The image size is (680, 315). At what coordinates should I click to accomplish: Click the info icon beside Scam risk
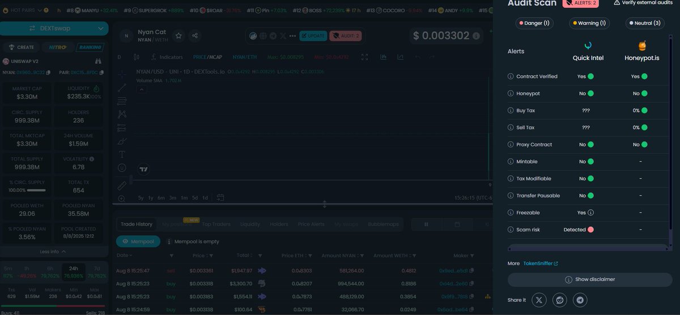click(511, 230)
